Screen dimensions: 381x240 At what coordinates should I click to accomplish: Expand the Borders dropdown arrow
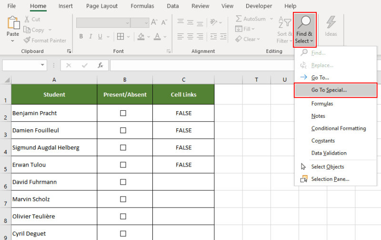pos(128,37)
